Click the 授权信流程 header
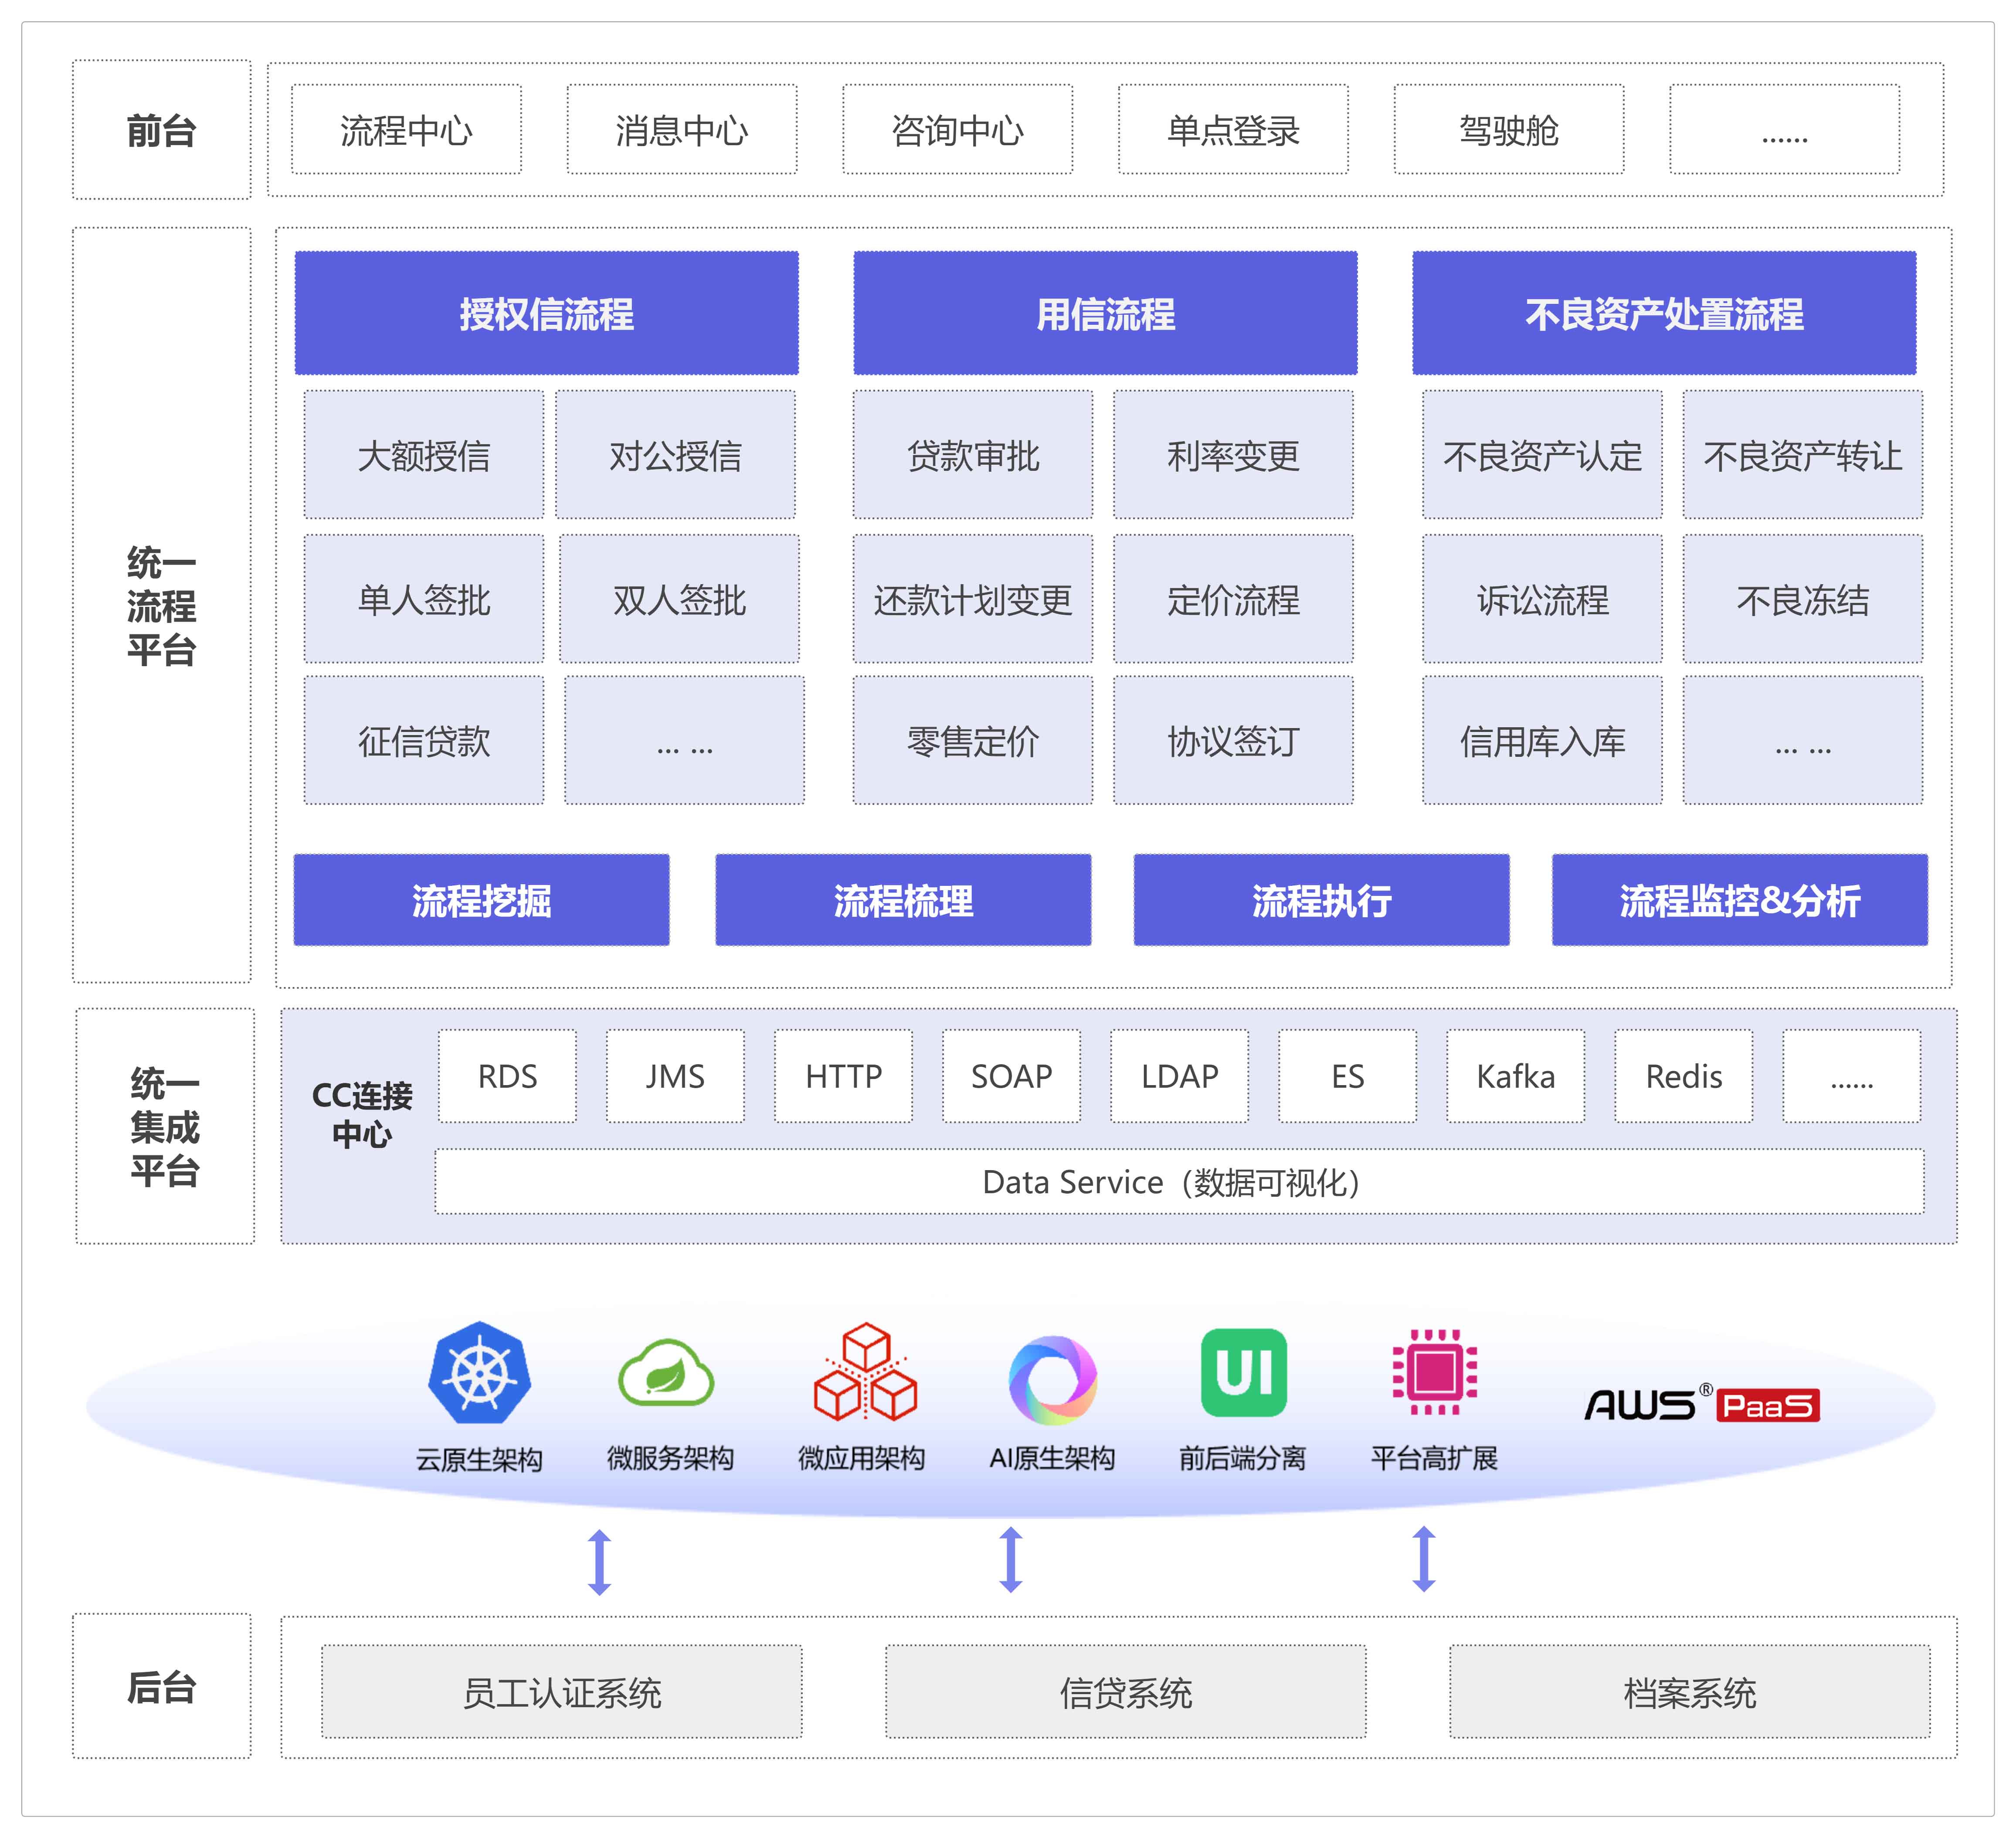The height and width of the screenshot is (1838, 2016). (x=546, y=313)
